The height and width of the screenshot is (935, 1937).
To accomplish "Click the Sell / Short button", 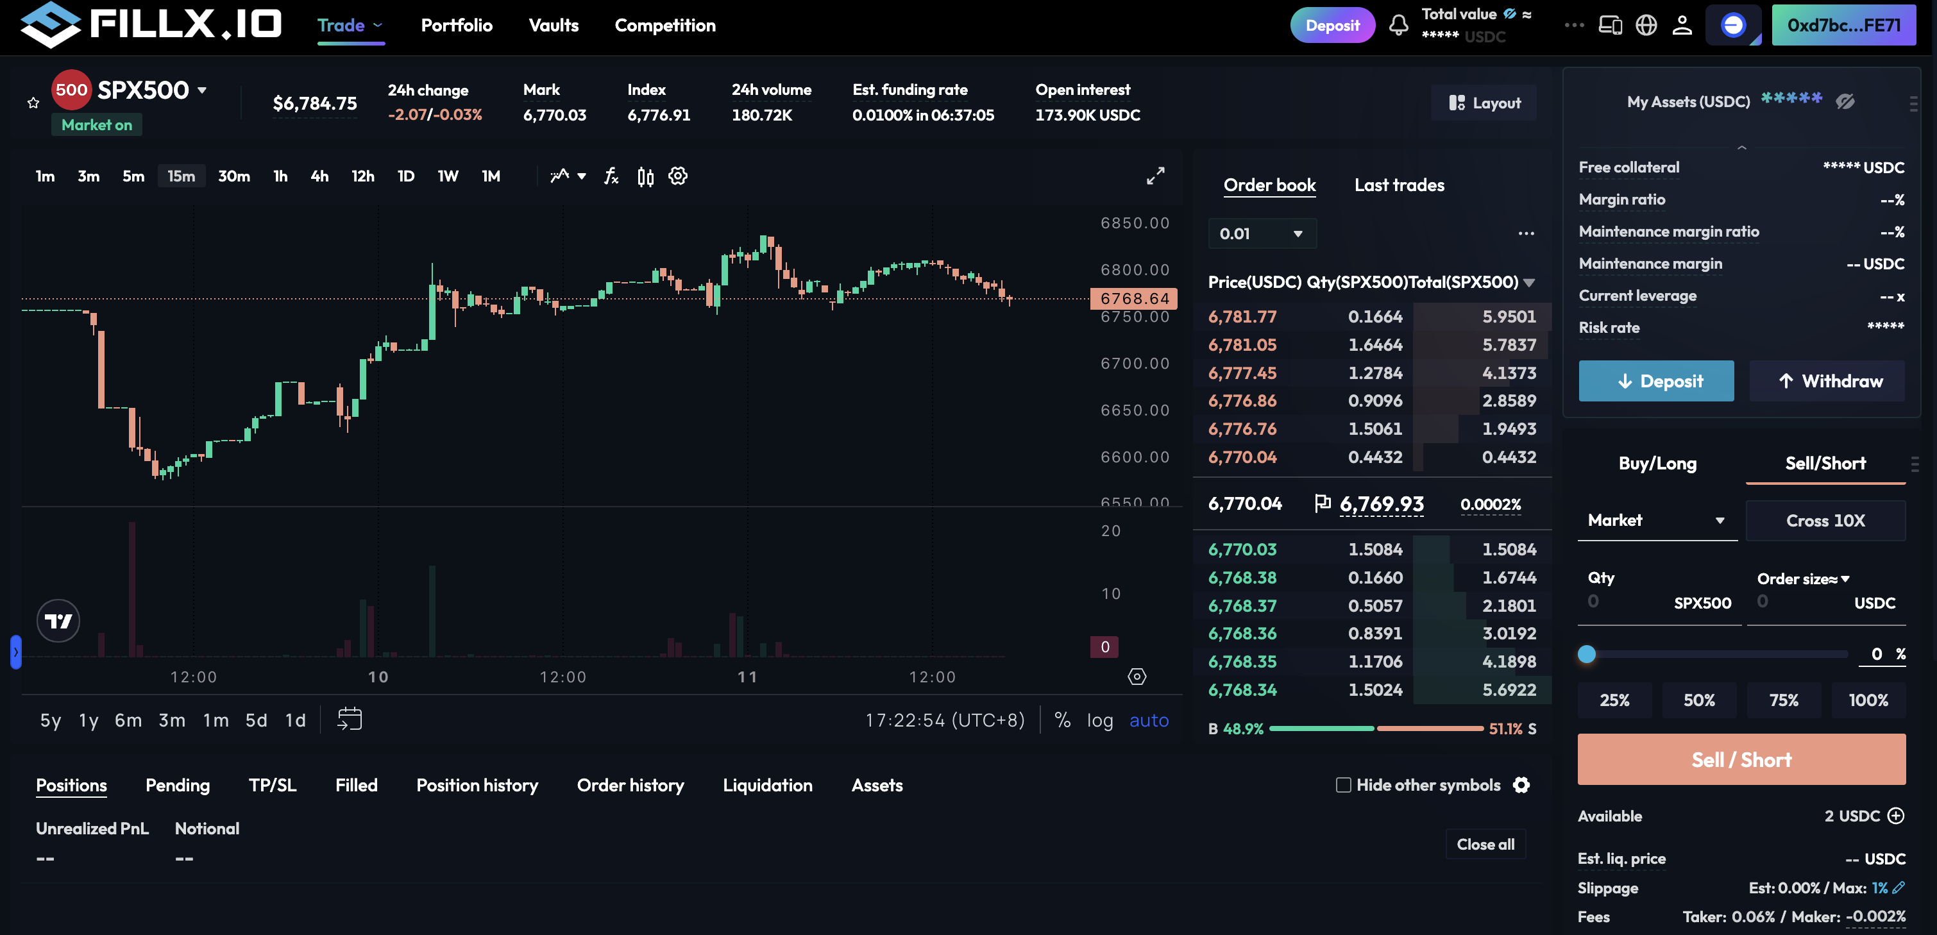I will coord(1741,759).
